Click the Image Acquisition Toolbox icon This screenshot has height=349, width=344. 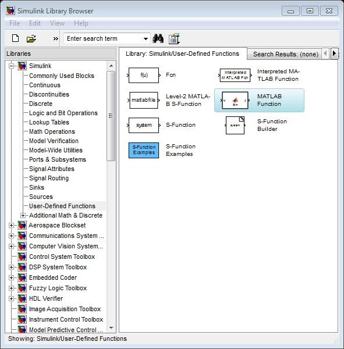tap(22, 309)
